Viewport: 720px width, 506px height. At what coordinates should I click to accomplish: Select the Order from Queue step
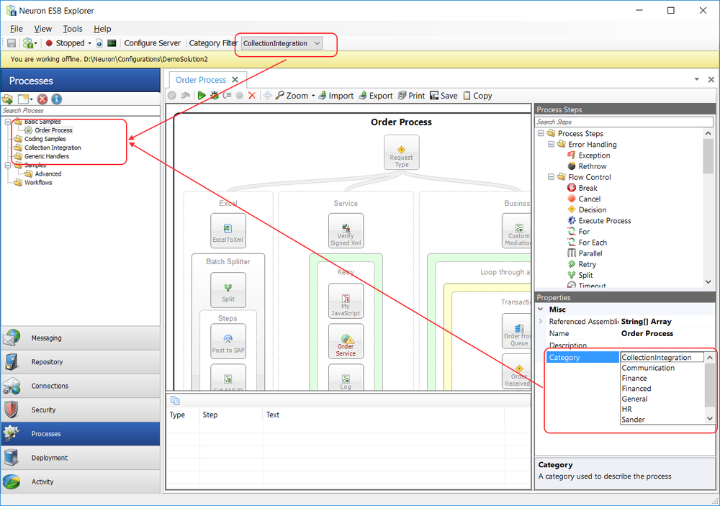point(516,331)
